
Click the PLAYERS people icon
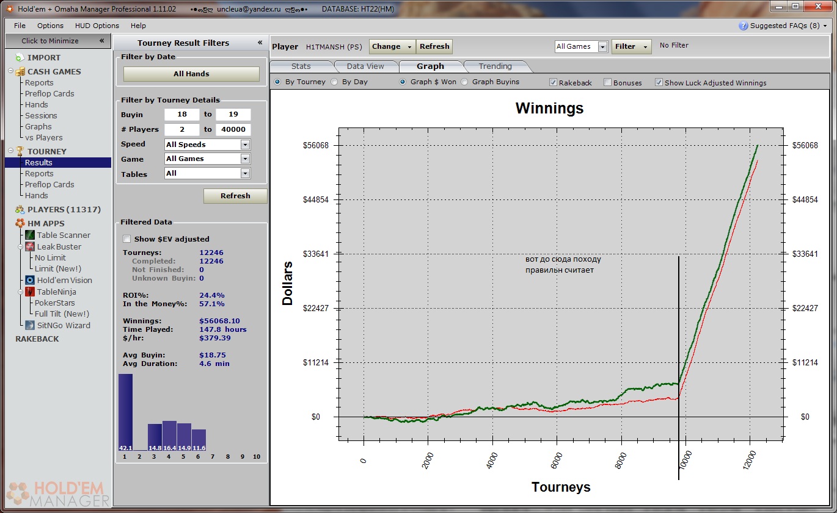[x=20, y=209]
